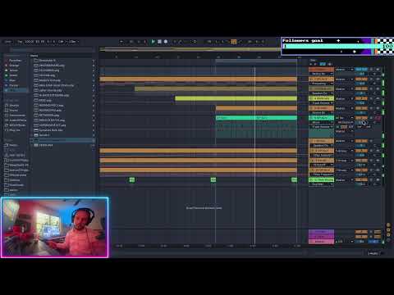Open the input type dropdown on the mint green track
This screenshot has height=295, width=394.
point(344,118)
